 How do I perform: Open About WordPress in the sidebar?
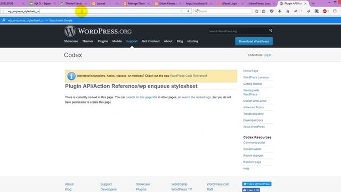point(254,127)
